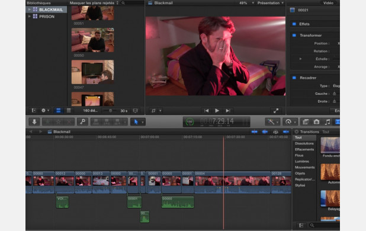Image resolution: width=366 pixels, height=231 pixels.
Task: Open the 49% viewer zoom menu
Action: click(x=246, y=3)
